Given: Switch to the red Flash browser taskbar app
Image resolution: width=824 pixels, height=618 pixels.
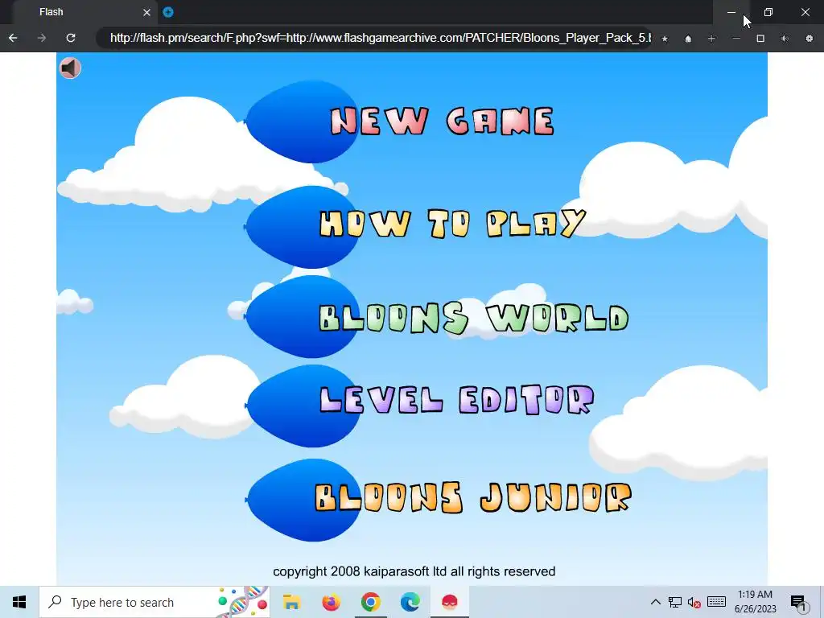Looking at the screenshot, I should pyautogui.click(x=449, y=602).
